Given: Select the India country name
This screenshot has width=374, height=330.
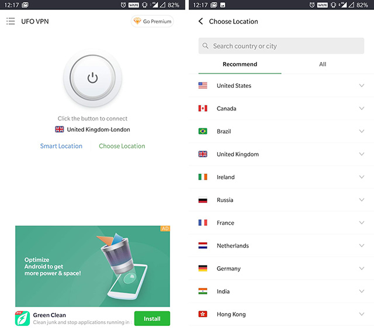Looking at the screenshot, I should click(223, 291).
